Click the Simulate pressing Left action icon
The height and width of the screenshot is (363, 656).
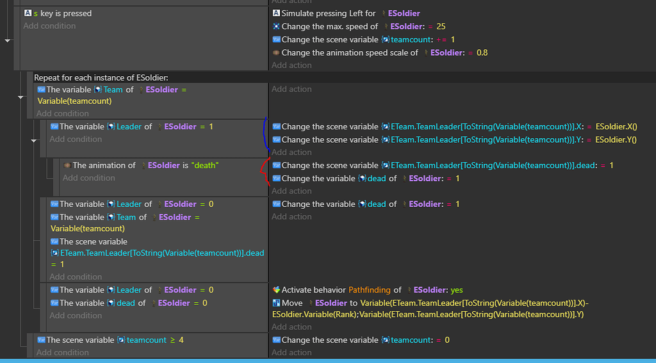coord(276,13)
